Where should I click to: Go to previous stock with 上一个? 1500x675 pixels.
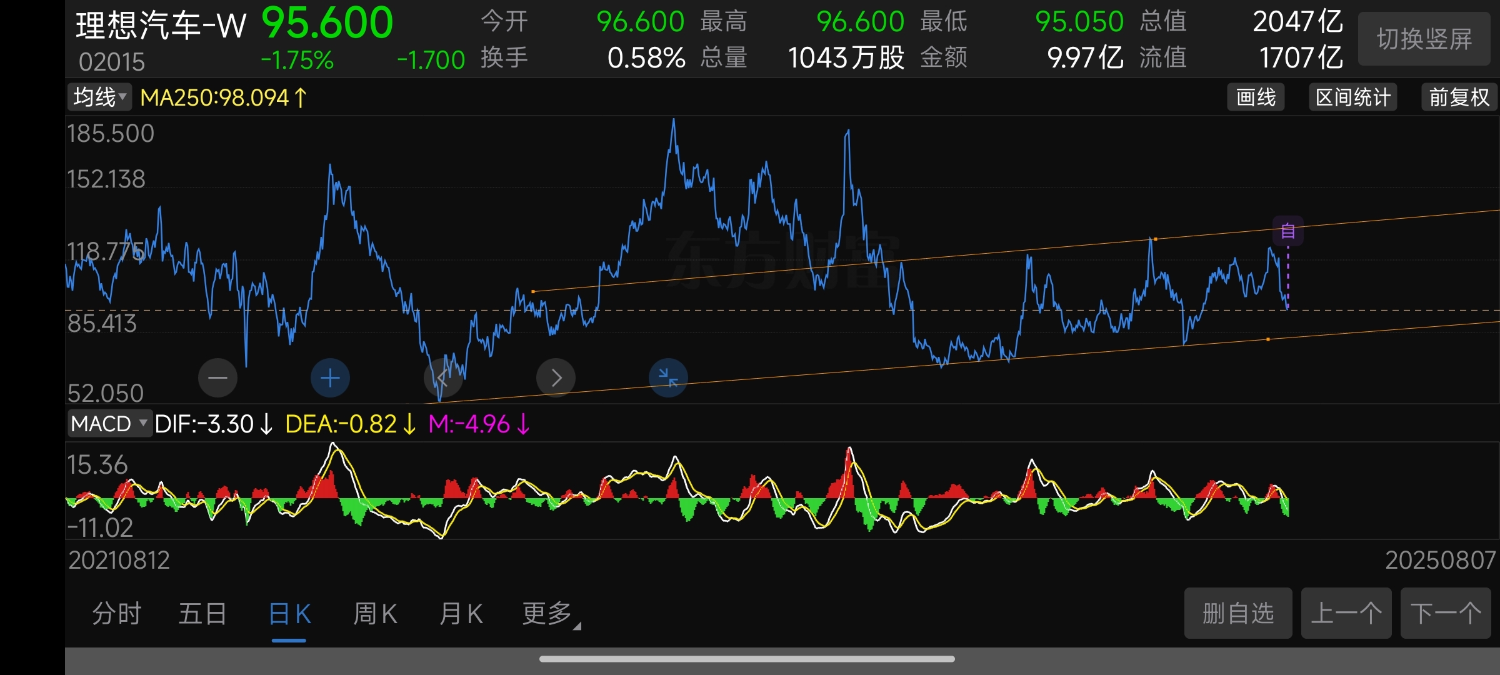[1346, 613]
